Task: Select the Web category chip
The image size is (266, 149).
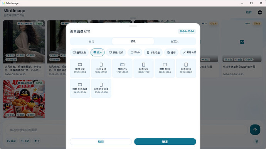Action: click(135, 53)
